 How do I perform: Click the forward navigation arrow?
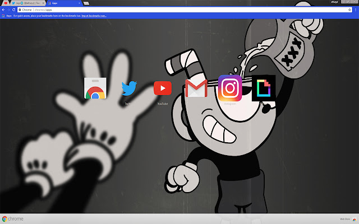8,10
